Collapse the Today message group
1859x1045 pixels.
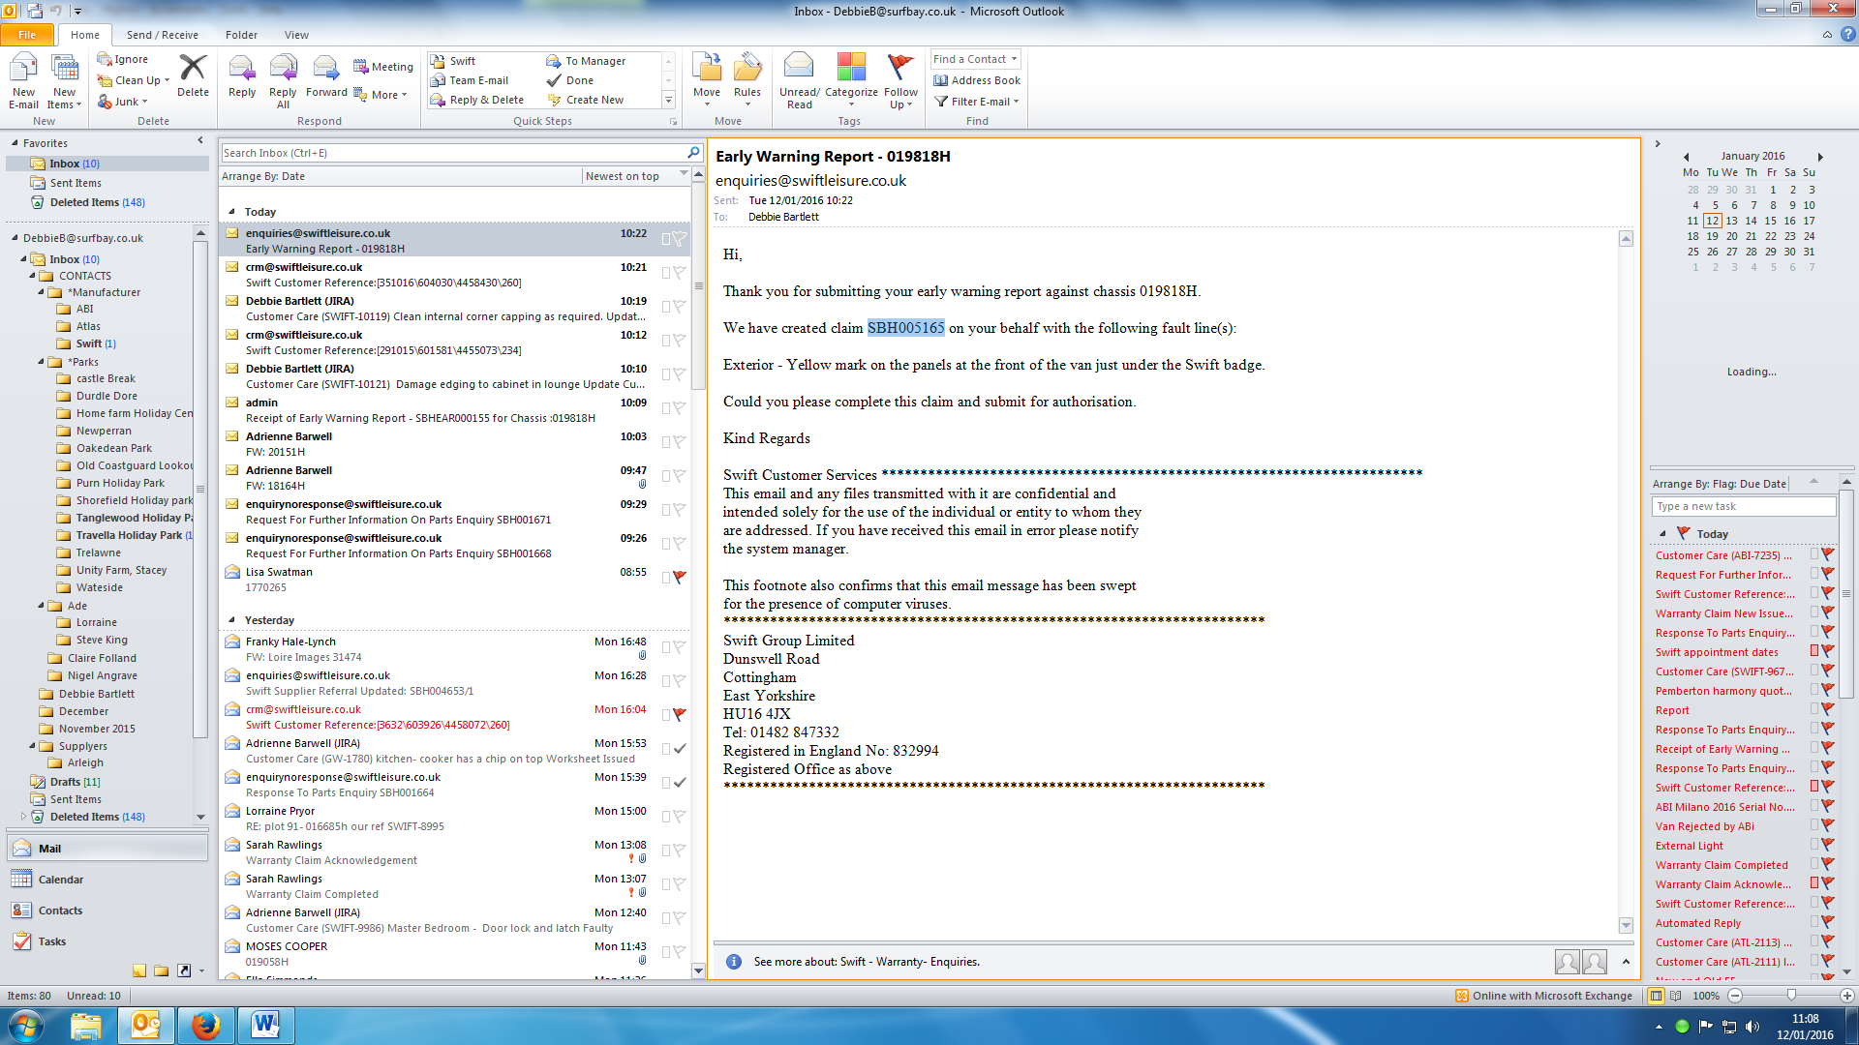231,212
